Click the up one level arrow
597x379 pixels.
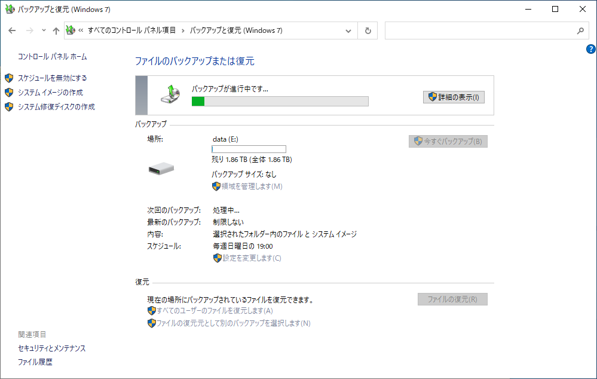(x=56, y=30)
